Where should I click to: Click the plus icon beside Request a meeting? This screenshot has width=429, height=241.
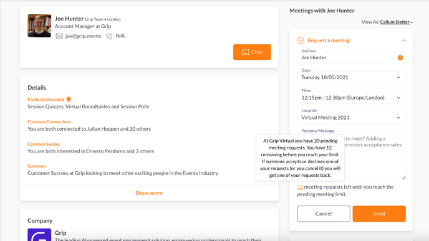click(x=301, y=40)
